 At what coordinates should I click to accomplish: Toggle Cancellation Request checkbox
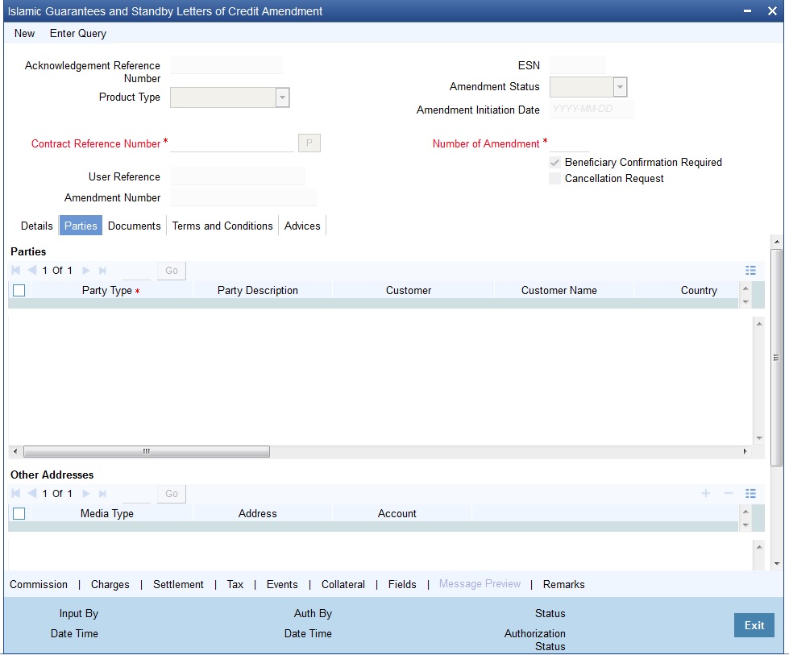[x=554, y=179]
